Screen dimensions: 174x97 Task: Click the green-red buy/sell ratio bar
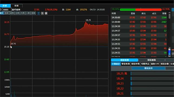pyautogui.click(x=141, y=10)
